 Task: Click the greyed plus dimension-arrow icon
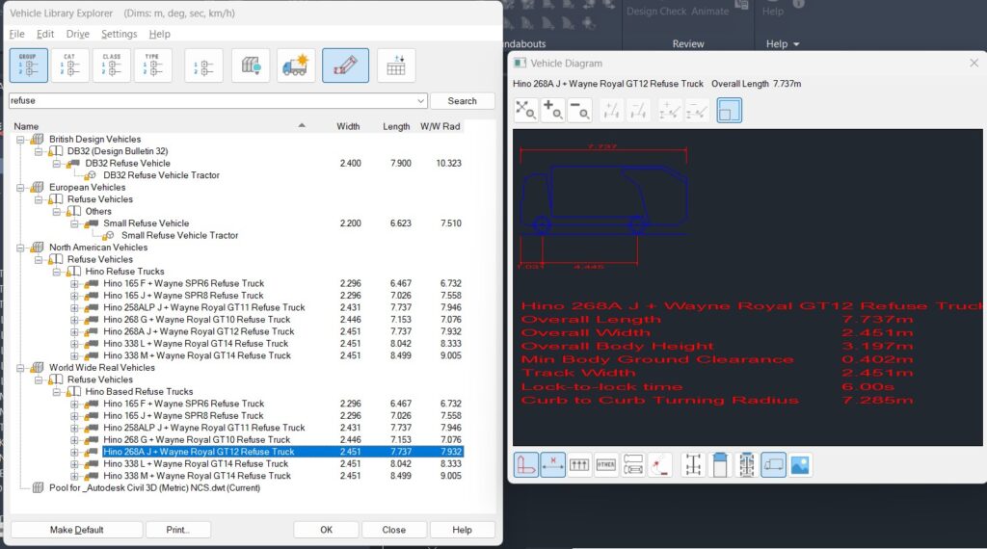coord(669,111)
